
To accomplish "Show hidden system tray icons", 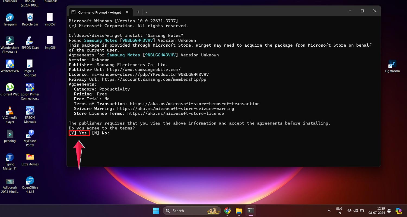I will coord(329,211).
